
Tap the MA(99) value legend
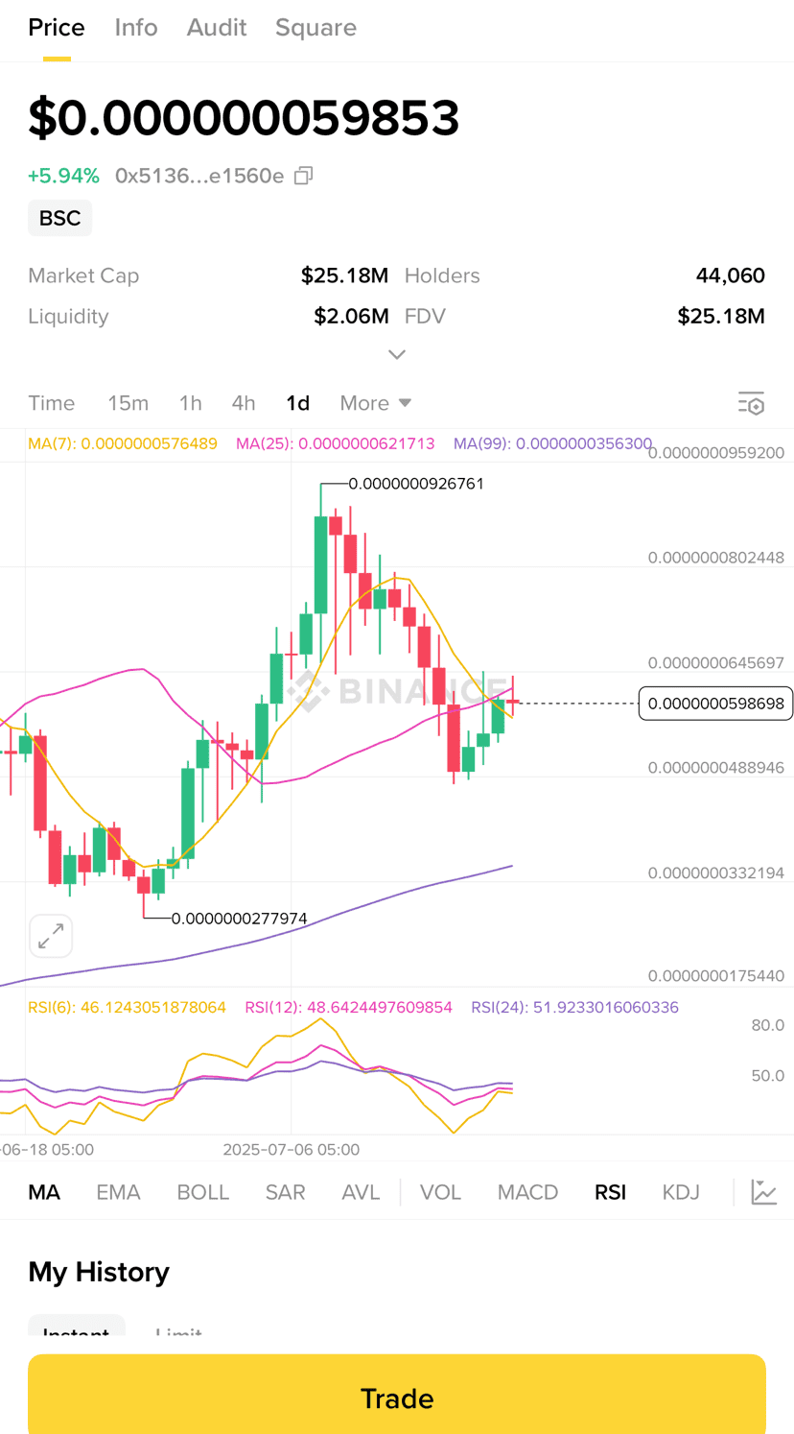coord(552,443)
